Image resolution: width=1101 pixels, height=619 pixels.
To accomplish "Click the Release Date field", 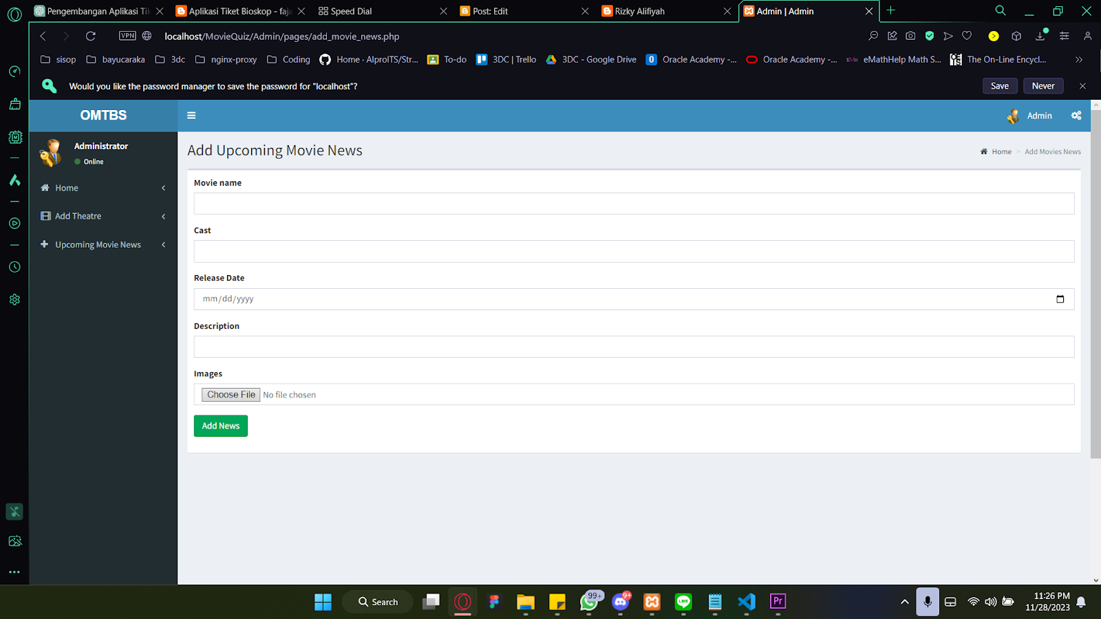I will [x=634, y=299].
